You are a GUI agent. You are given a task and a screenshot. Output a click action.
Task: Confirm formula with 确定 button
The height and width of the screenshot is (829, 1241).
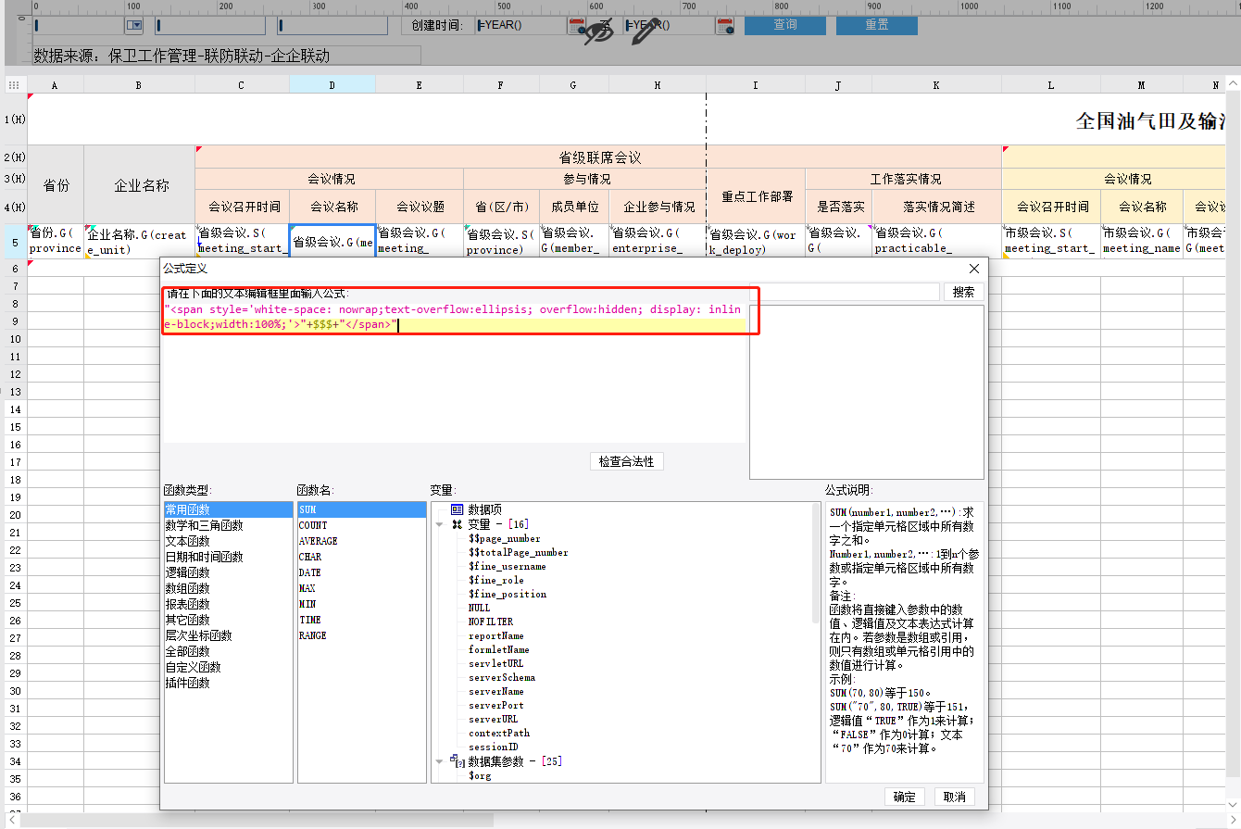[905, 797]
